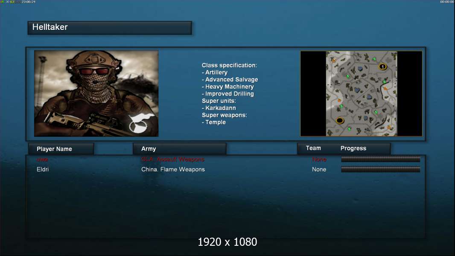The width and height of the screenshot is (455, 256).
Task: Click team value None for Eldri
Action: tap(319, 169)
